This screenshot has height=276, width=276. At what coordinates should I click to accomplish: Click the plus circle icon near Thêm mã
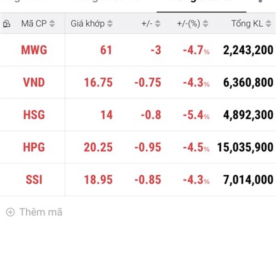coord(11,212)
